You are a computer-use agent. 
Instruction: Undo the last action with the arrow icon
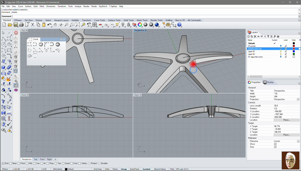click(49, 25)
